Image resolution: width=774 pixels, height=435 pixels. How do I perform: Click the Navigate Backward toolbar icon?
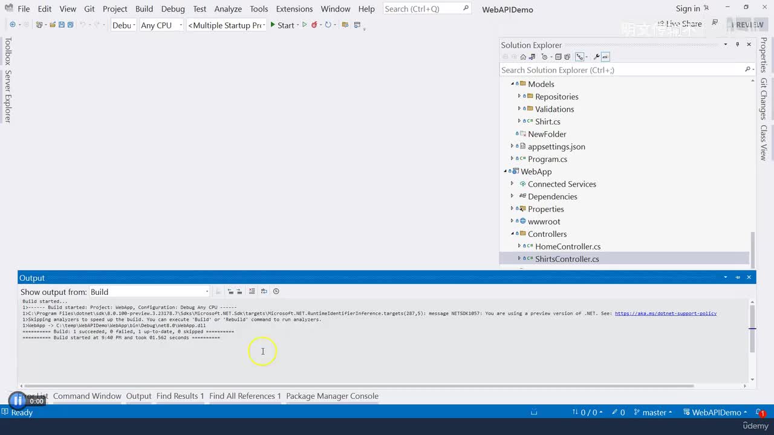pyautogui.click(x=13, y=25)
